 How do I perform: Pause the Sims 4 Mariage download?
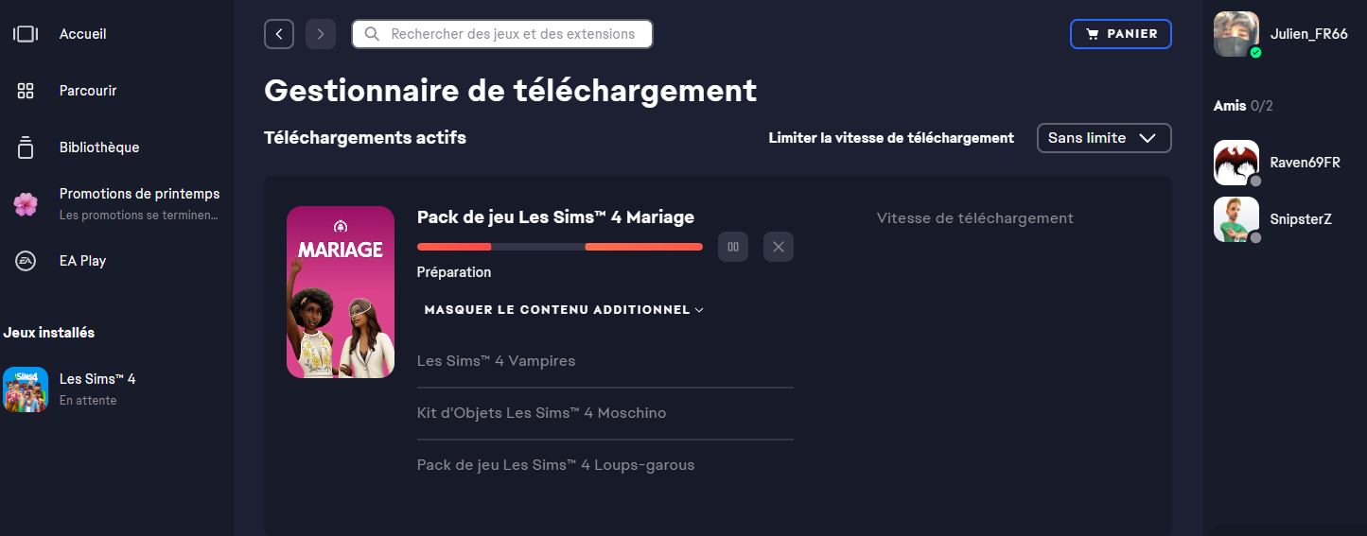[x=733, y=247]
